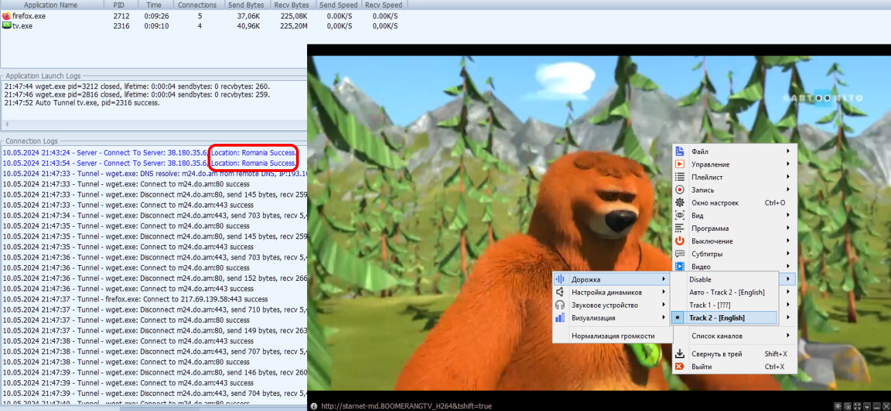Viewport: 891px width, 411px height.
Task: Click the red Выйти exit icon
Action: pos(680,366)
